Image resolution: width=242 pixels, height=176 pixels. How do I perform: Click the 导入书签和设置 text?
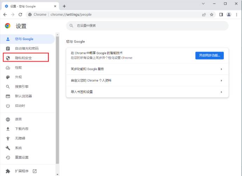82,92
